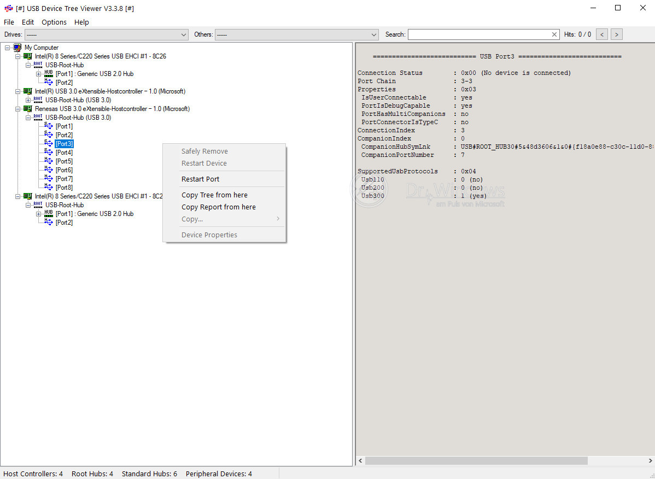Choose Copy Tree from here

[x=224, y=195]
